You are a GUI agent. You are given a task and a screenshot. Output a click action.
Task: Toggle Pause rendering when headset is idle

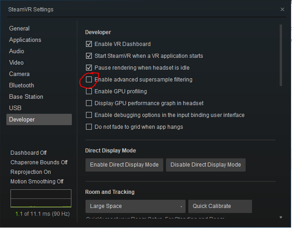click(89, 68)
